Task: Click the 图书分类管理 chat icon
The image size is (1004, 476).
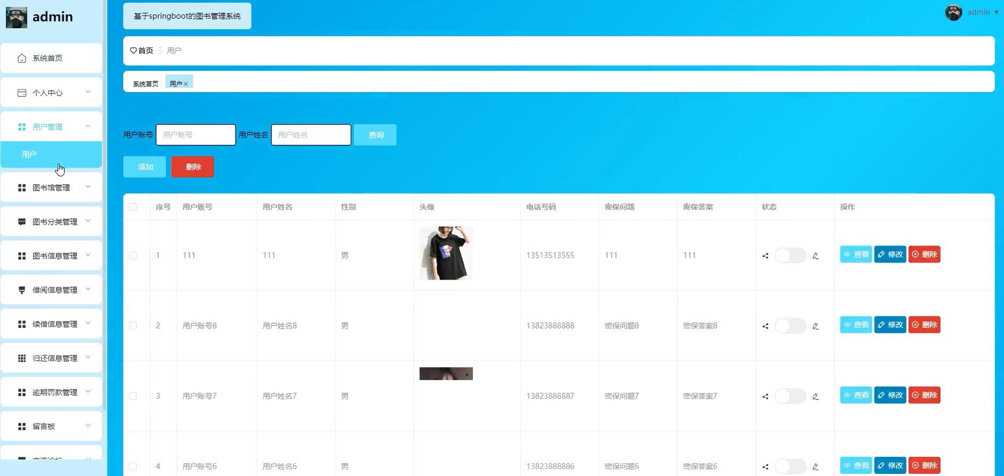Action: pos(22,222)
